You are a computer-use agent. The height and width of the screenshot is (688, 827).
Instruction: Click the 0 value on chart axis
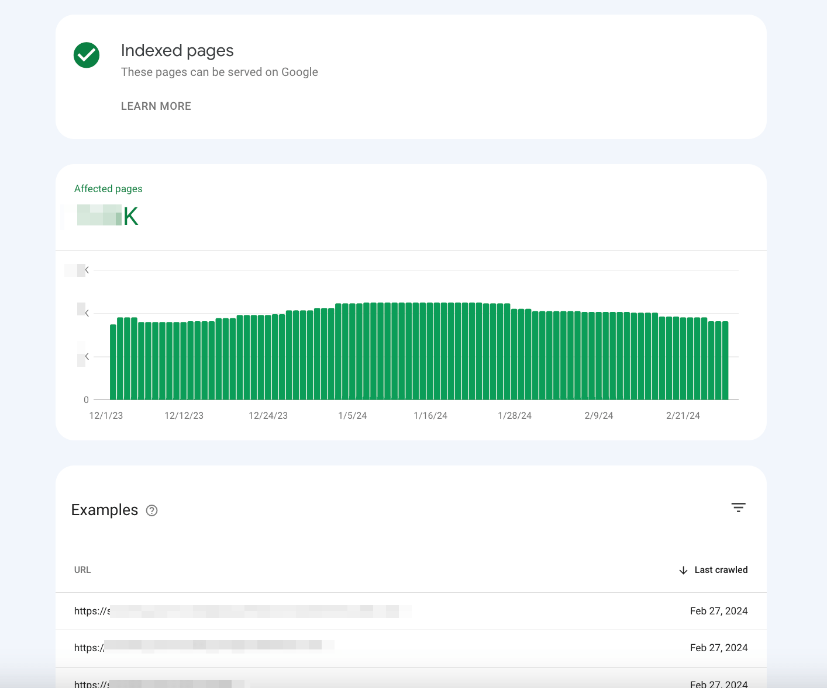pos(86,400)
